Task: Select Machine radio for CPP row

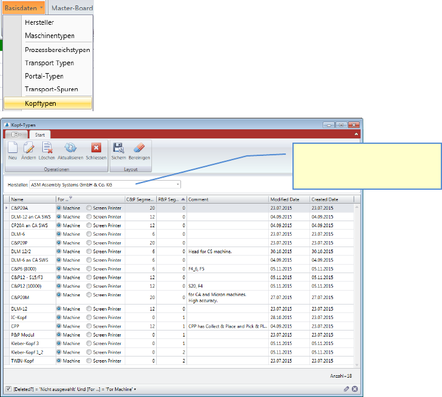Action: (59, 326)
